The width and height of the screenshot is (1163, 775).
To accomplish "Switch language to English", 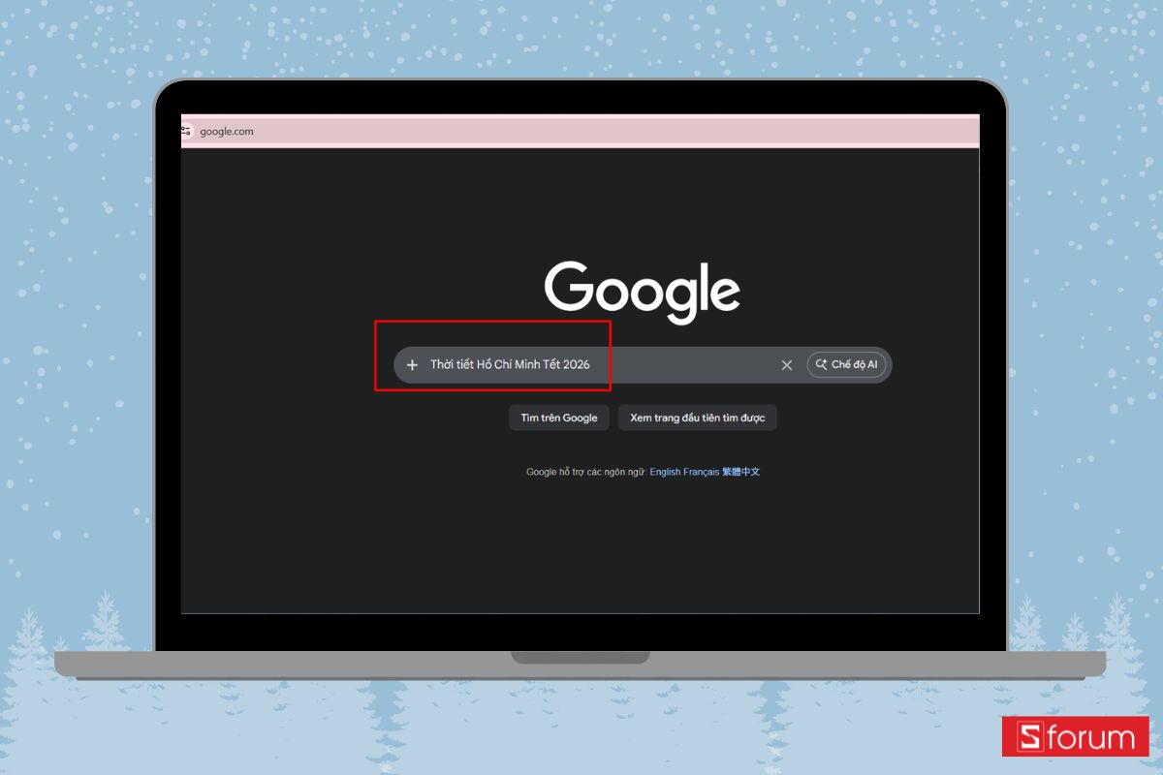I will (x=665, y=472).
